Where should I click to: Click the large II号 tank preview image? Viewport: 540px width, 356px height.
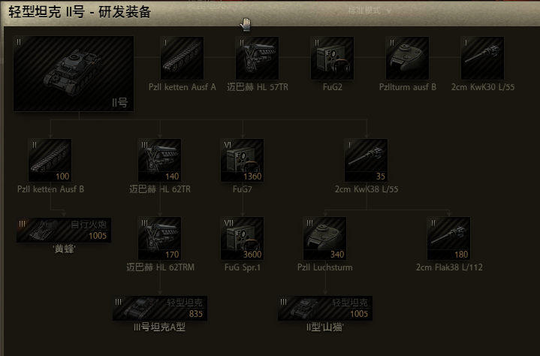74,74
